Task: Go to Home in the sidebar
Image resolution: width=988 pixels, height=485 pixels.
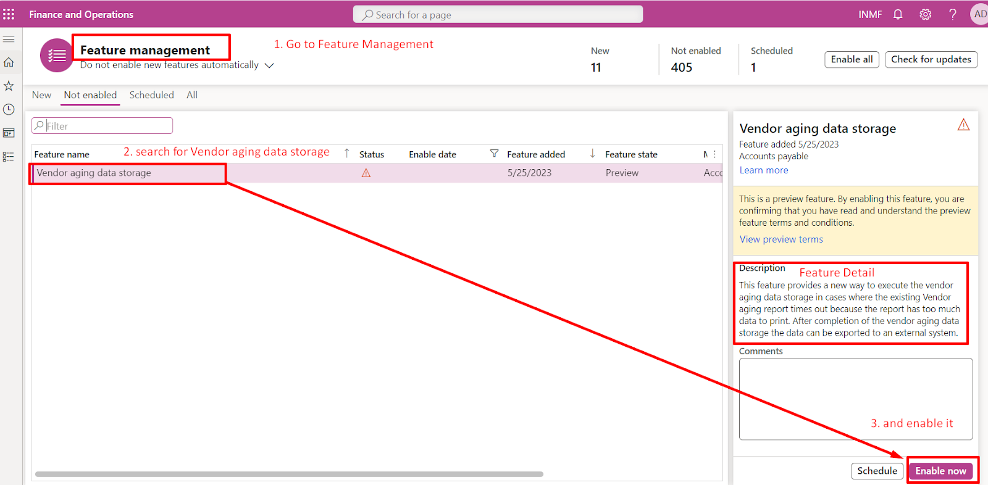Action: tap(9, 62)
